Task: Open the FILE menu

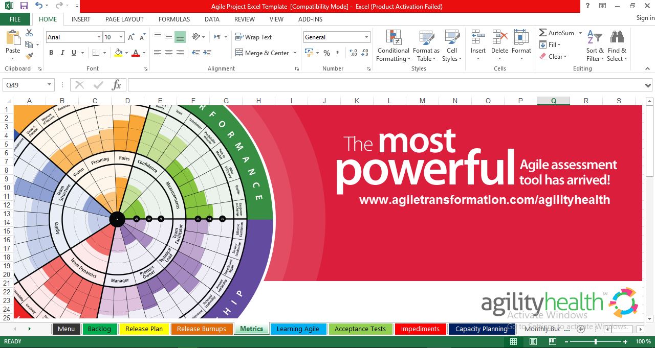Action: click(x=15, y=19)
